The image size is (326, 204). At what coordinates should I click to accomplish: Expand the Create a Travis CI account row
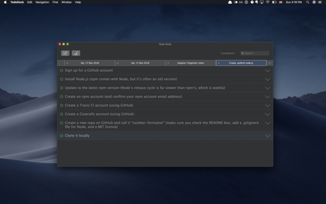coord(268,106)
